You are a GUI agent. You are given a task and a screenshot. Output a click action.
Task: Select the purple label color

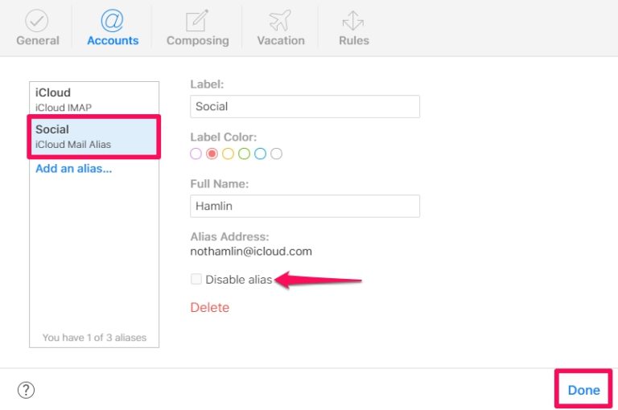pyautogui.click(x=196, y=154)
